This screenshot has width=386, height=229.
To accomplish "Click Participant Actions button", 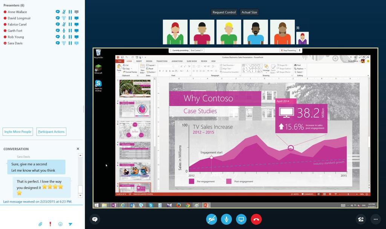I will (51, 131).
